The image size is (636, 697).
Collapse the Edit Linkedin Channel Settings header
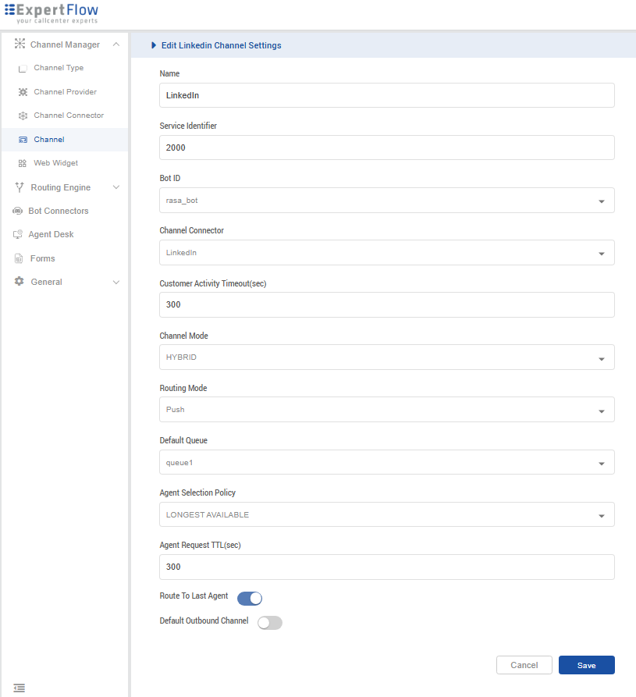154,45
